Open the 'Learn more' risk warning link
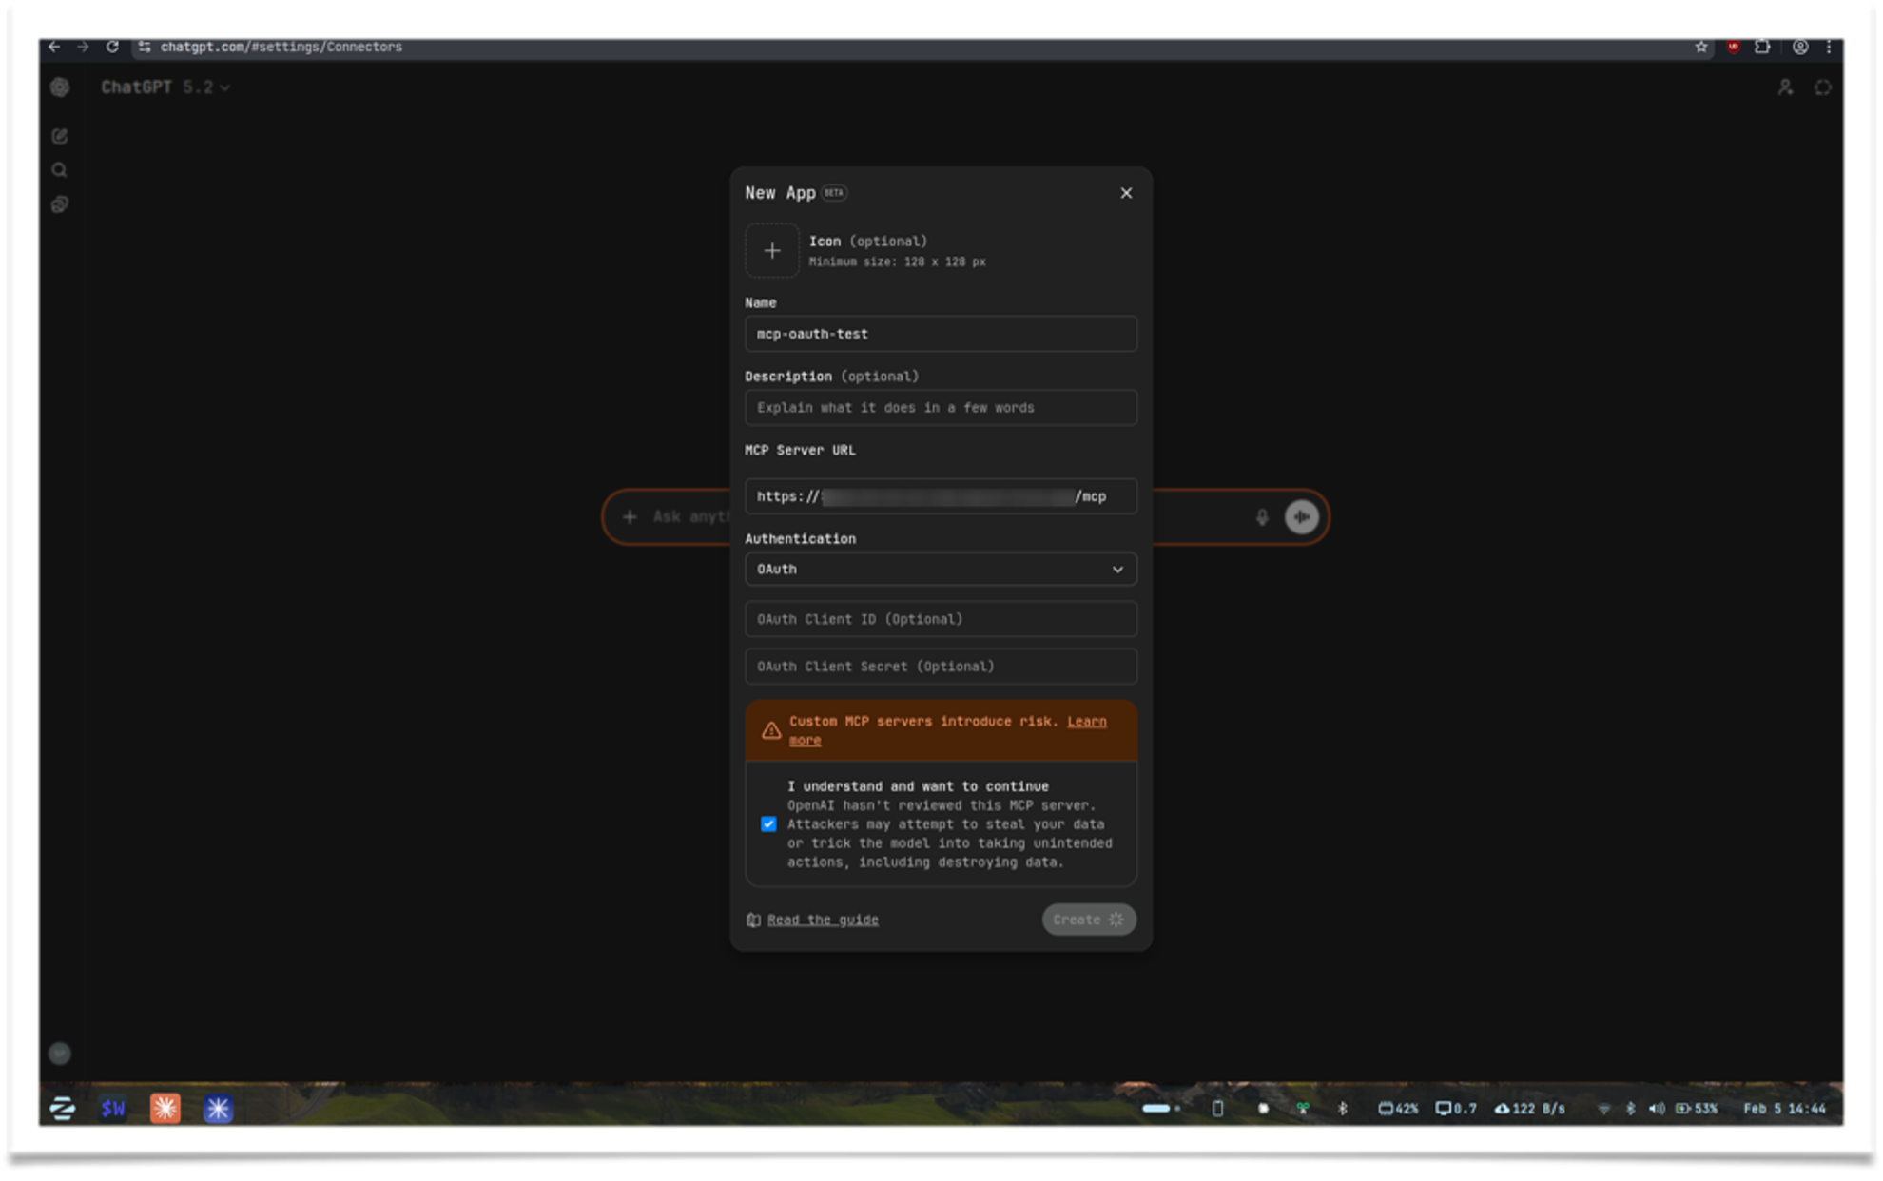 (1087, 721)
